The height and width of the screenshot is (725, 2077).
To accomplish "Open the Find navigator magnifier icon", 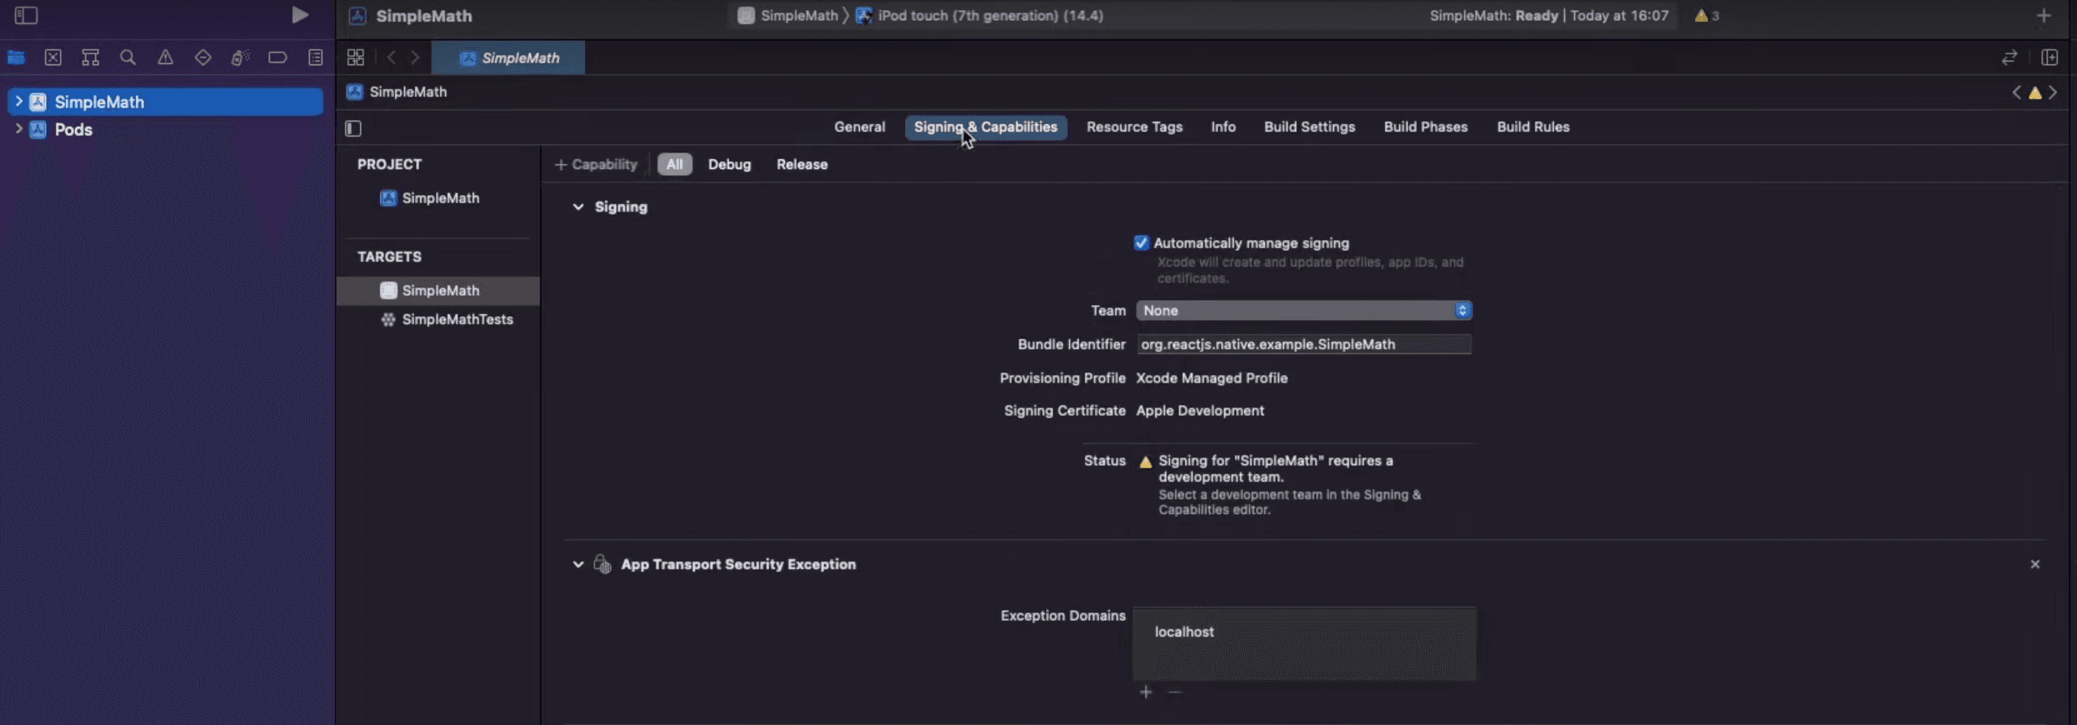I will tap(128, 57).
